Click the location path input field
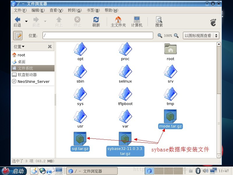This screenshot has width=233, height=175. click(x=98, y=35)
